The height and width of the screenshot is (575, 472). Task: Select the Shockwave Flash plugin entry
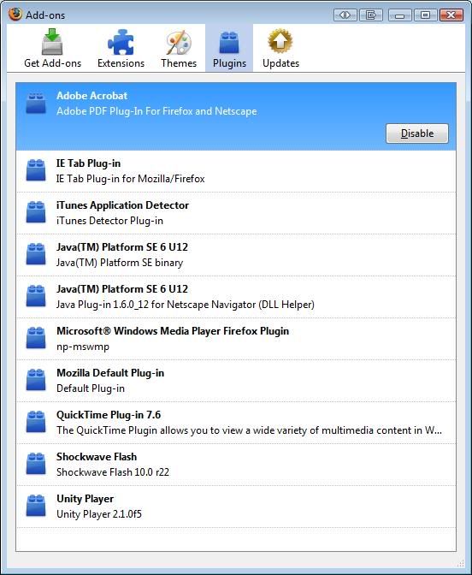(236, 465)
